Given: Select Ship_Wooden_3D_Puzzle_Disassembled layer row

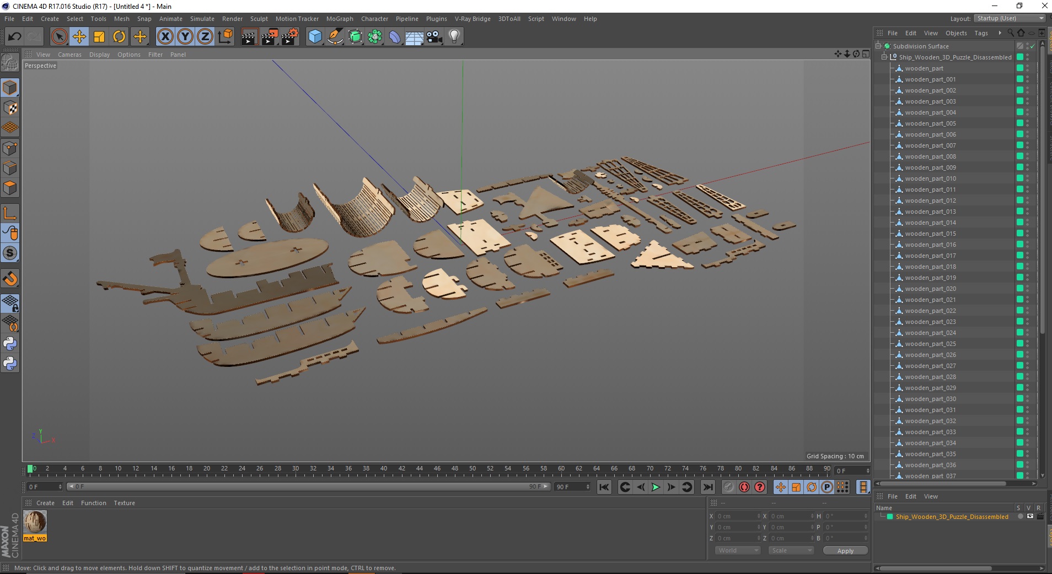Looking at the screenshot, I should click(x=952, y=517).
